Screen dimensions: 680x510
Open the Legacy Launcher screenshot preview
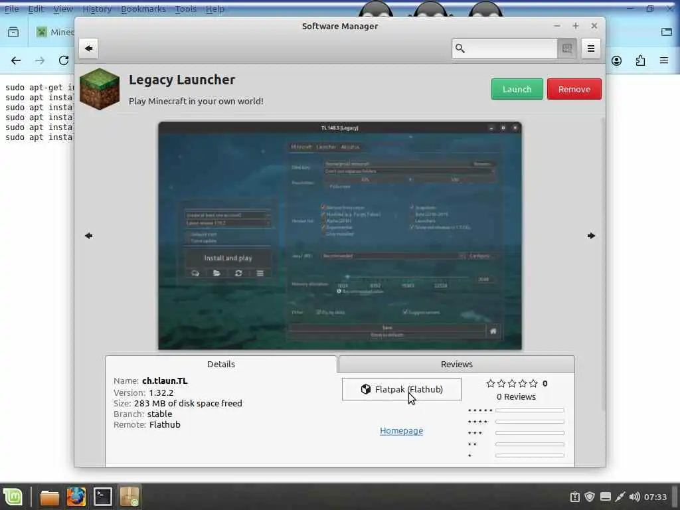340,236
